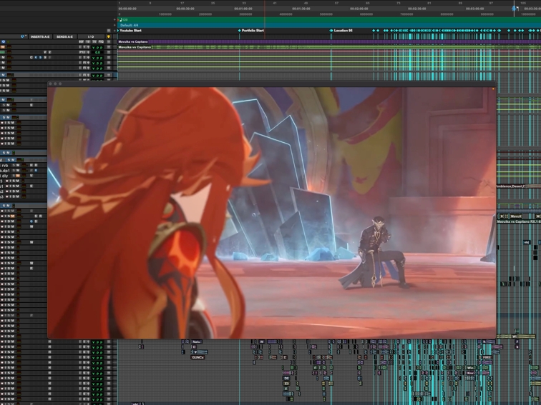Mute the rvb track

[x=18, y=165]
